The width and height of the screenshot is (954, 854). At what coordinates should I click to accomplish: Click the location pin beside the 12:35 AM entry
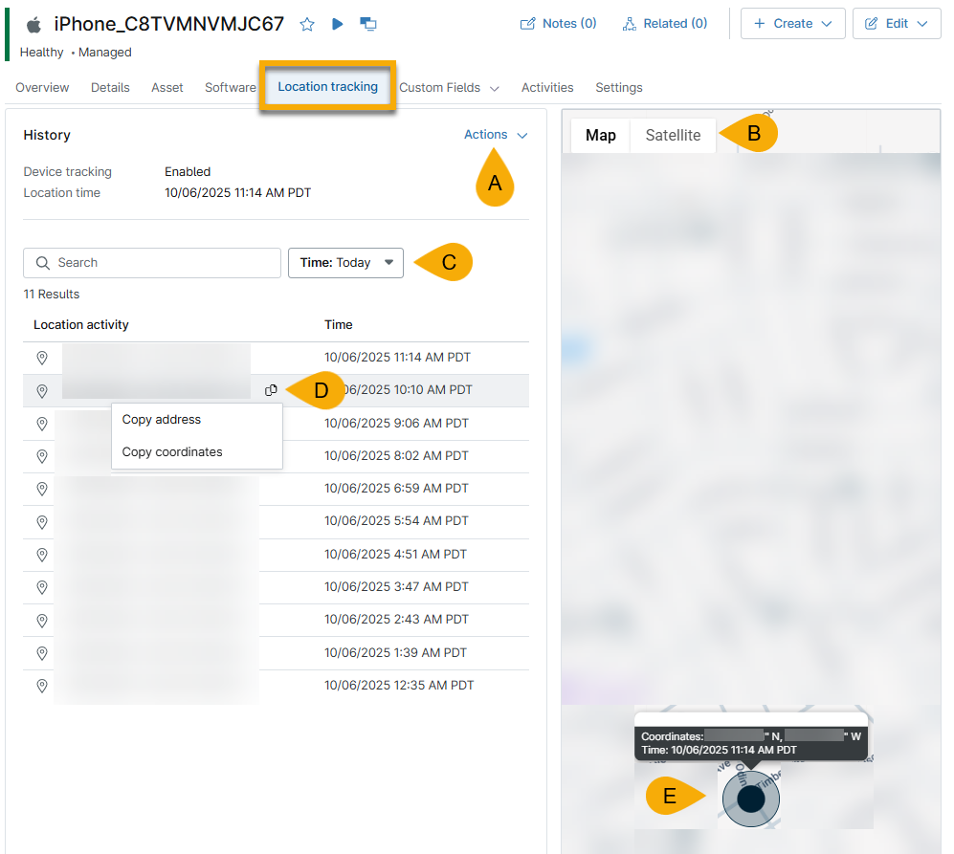tap(41, 686)
